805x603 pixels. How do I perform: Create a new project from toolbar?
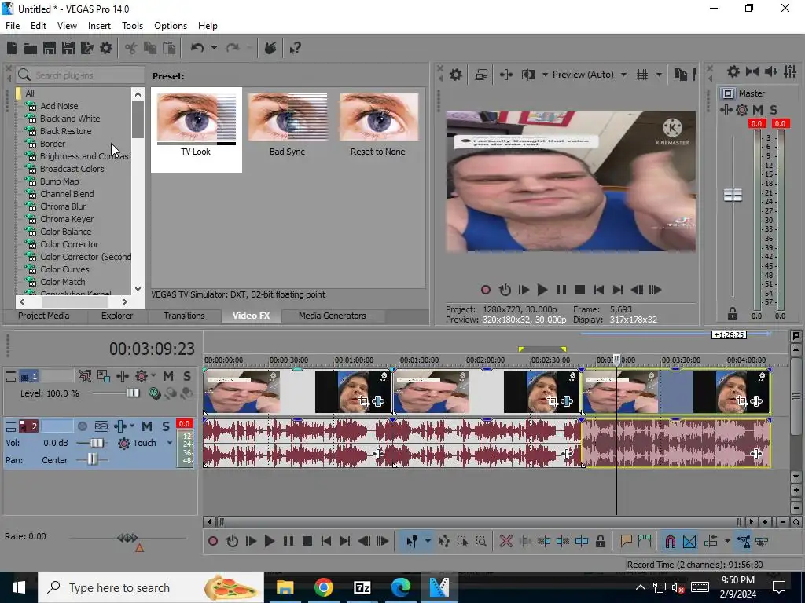(12, 48)
